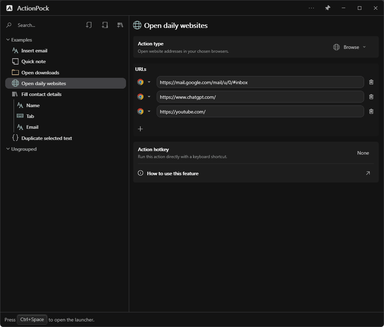The height and width of the screenshot is (327, 384).
Task: Delete the youtube.com URL entry
Action: (371, 111)
